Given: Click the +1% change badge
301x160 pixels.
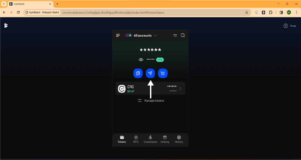Looking at the screenshot, I should (160, 60).
